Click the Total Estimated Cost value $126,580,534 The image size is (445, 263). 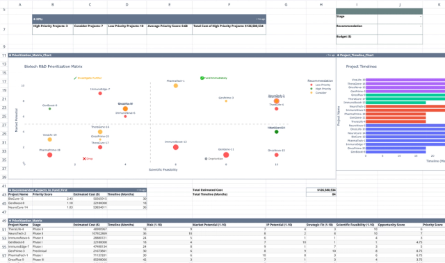(x=321, y=190)
